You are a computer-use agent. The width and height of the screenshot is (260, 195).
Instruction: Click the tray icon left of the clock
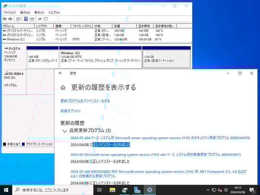226,190
